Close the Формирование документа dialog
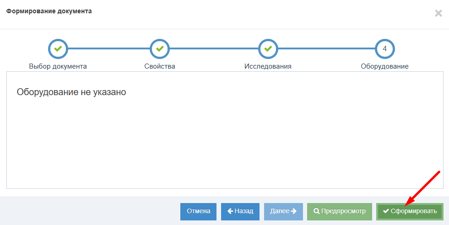Screen dimensions: 449x225 (x=438, y=13)
